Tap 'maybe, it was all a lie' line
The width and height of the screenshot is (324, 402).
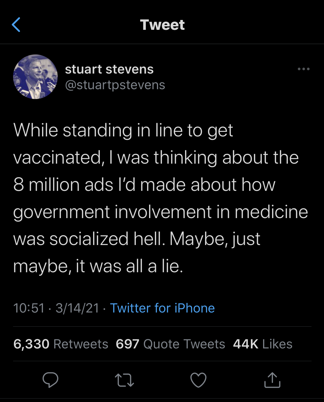[x=98, y=266]
